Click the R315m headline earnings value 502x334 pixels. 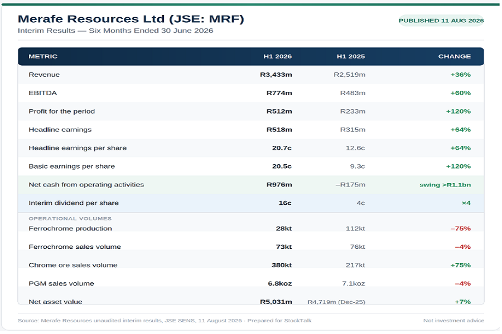(x=353, y=130)
